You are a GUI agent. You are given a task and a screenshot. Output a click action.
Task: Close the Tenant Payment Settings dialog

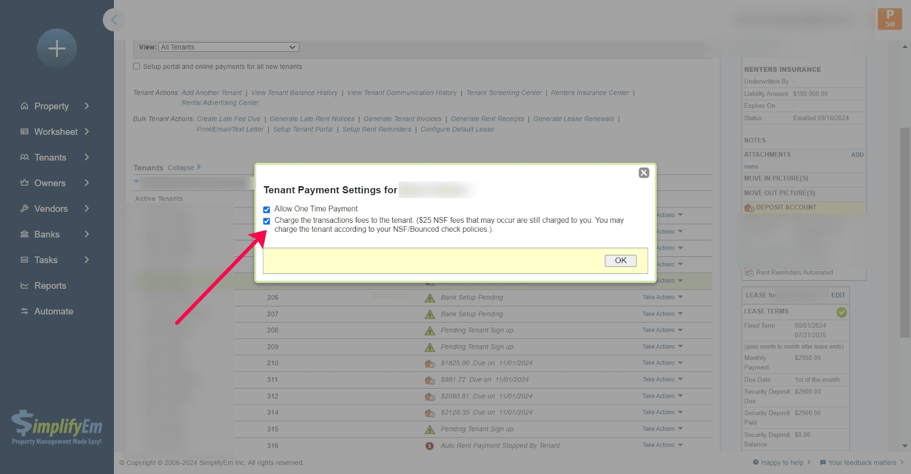[x=643, y=173]
